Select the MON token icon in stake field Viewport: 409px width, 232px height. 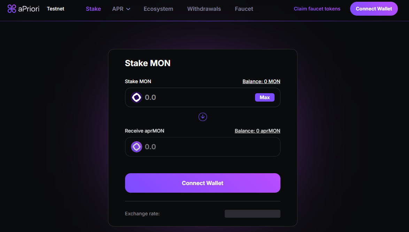tap(136, 97)
